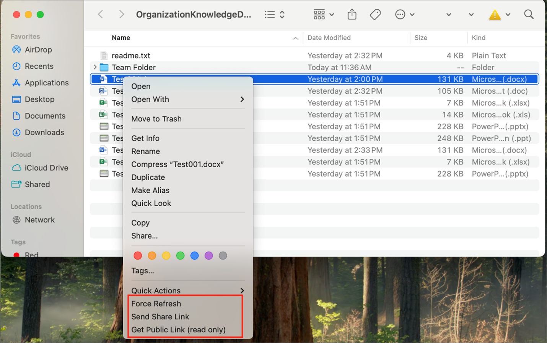
Task: Click the Share toolbar icon
Action: (352, 15)
